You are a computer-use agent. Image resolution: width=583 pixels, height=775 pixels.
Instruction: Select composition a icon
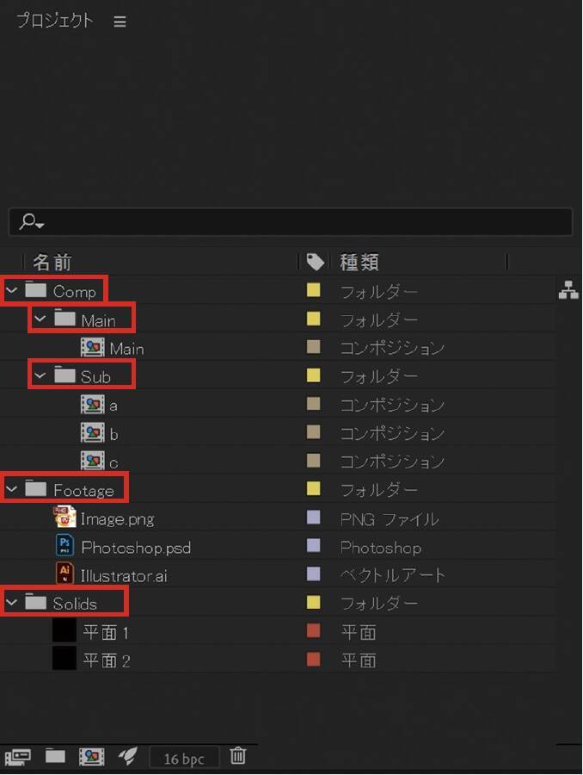coord(92,405)
